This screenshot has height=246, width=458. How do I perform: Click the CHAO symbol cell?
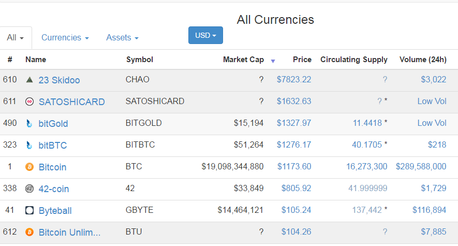pyautogui.click(x=137, y=79)
